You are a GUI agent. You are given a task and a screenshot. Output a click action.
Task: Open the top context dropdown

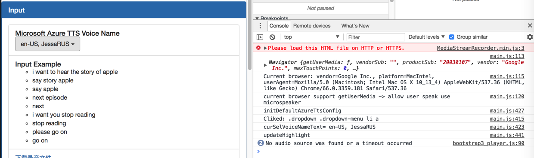tap(311, 37)
